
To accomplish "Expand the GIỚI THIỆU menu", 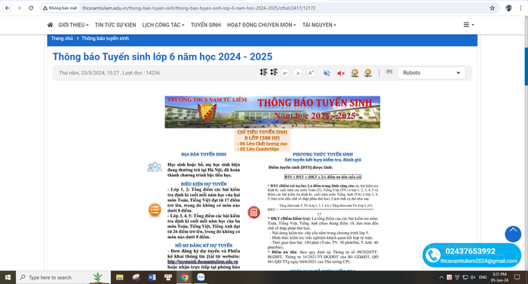I will click(73, 25).
